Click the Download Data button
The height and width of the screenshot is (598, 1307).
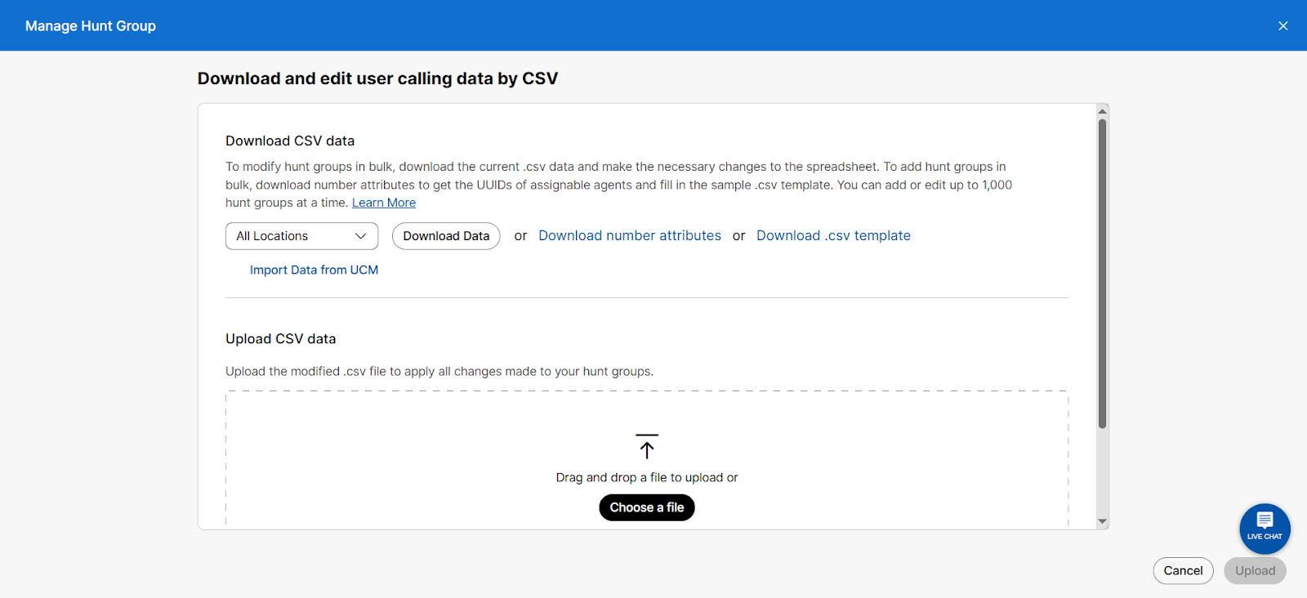pos(446,236)
